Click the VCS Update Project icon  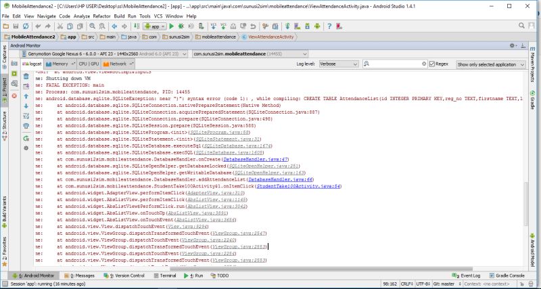tap(213, 26)
